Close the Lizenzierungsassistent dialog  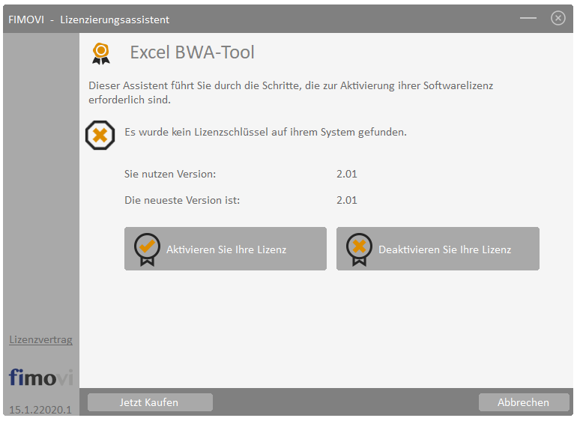coord(558,18)
